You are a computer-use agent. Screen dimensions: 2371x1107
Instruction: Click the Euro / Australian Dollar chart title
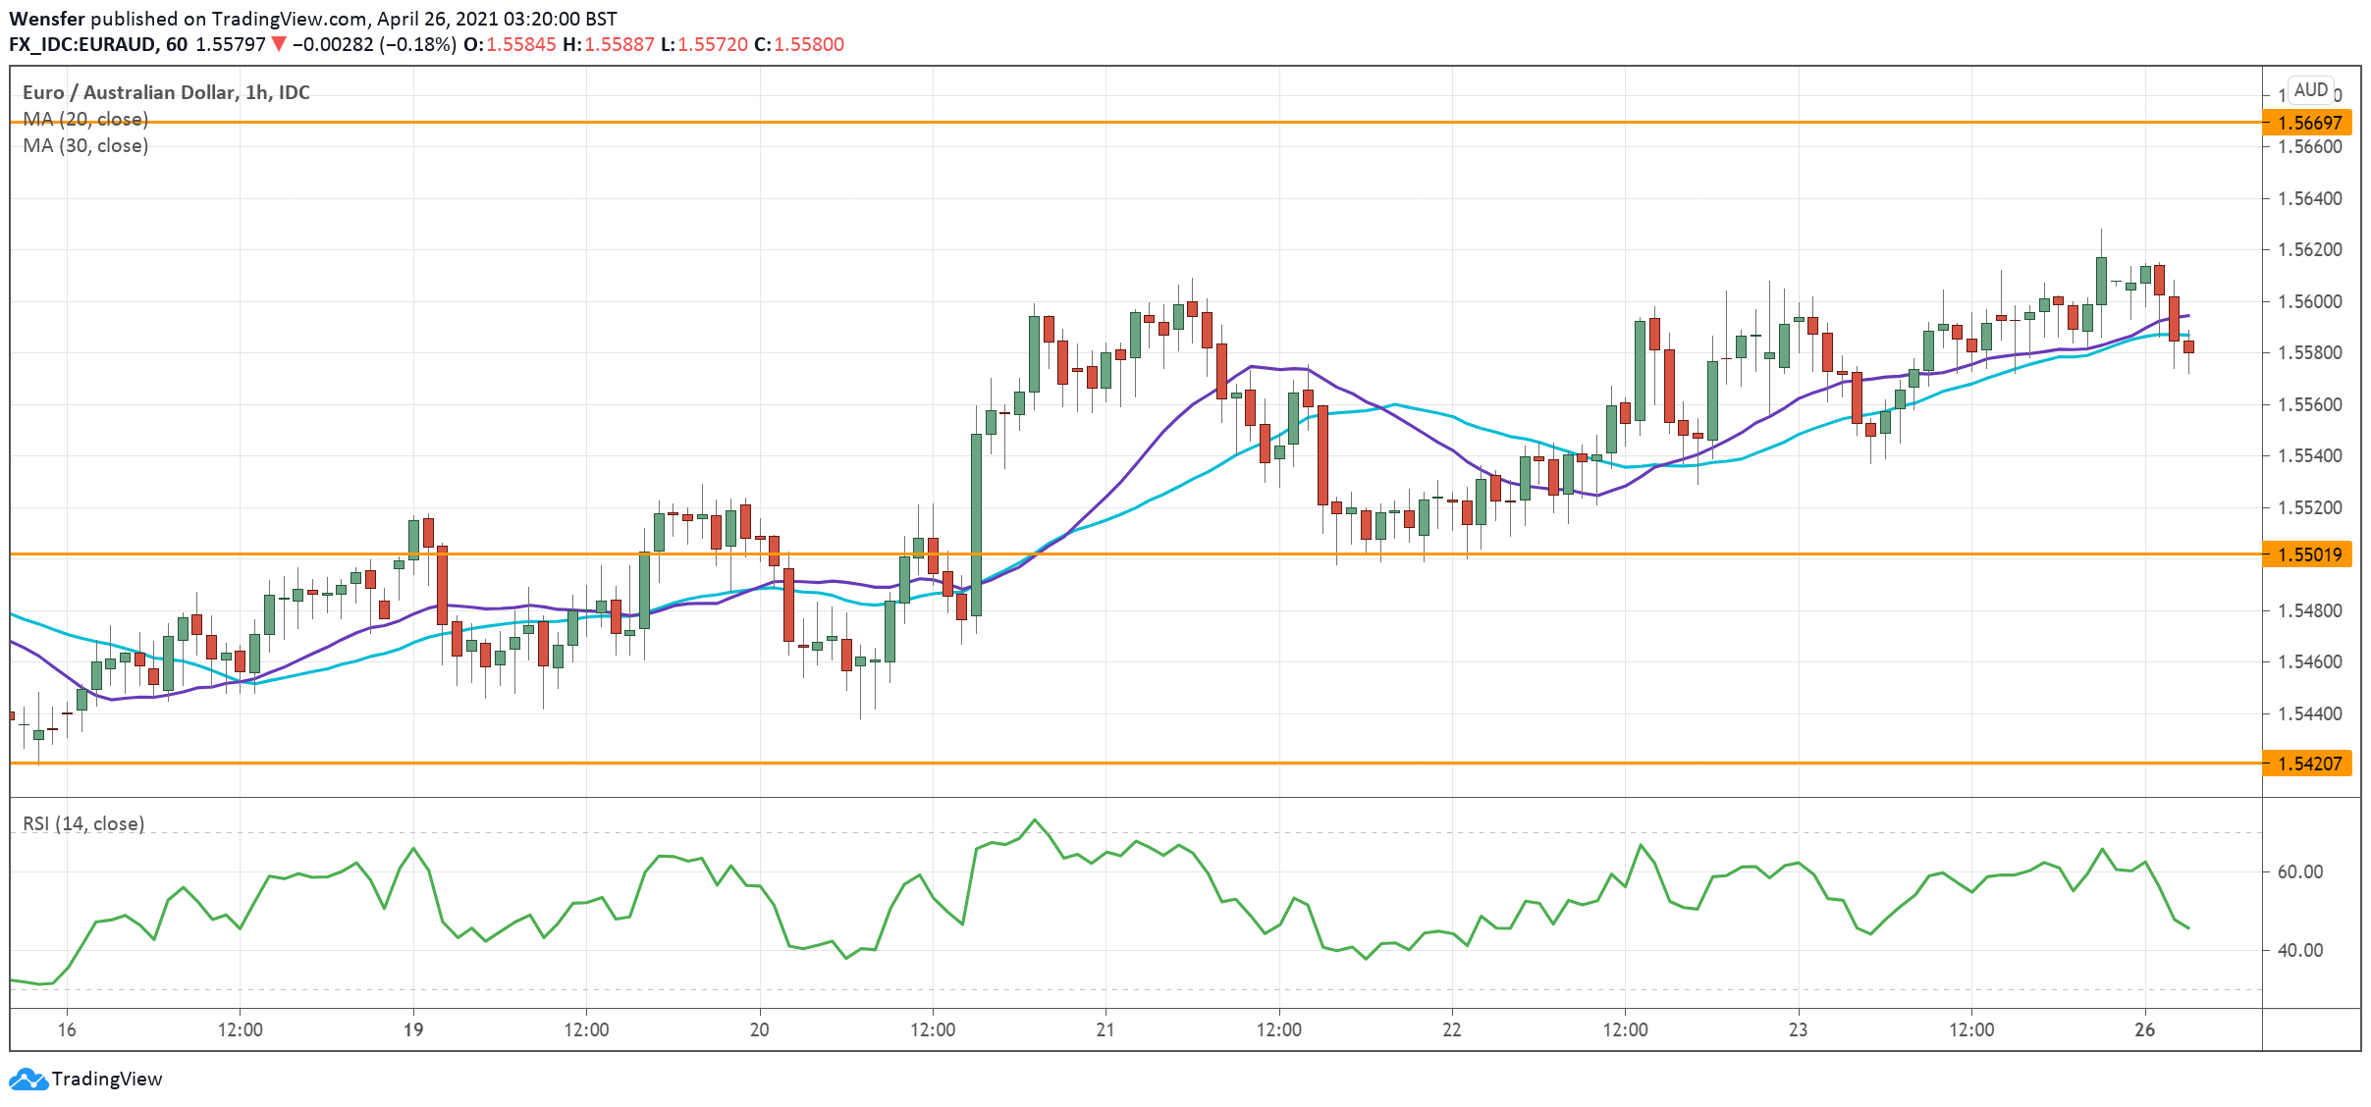tap(165, 92)
